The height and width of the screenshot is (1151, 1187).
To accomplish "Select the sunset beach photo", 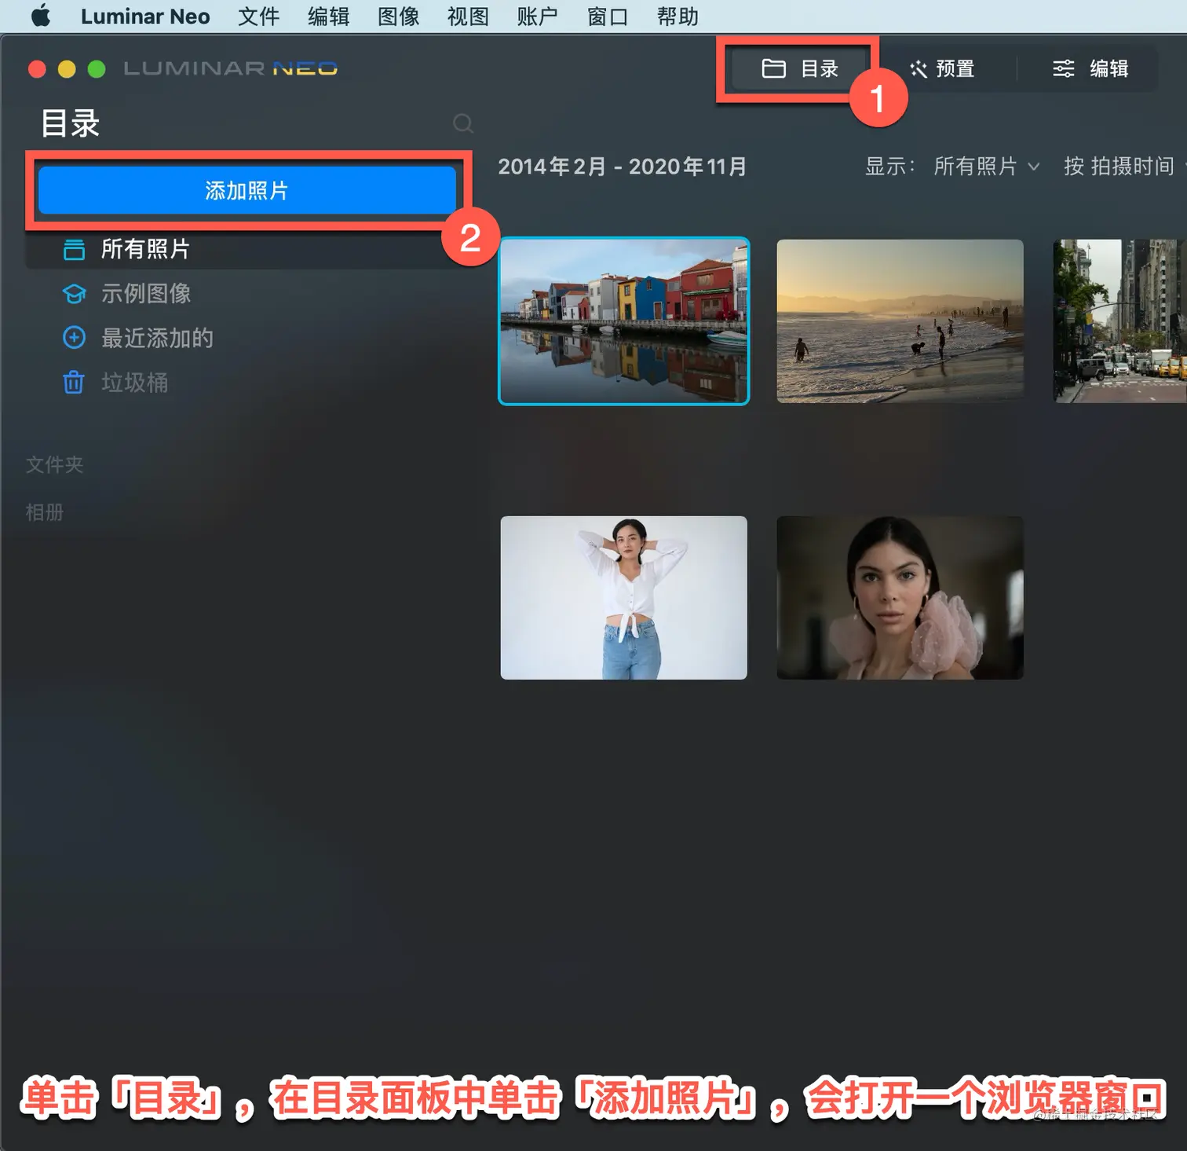I will (x=900, y=321).
